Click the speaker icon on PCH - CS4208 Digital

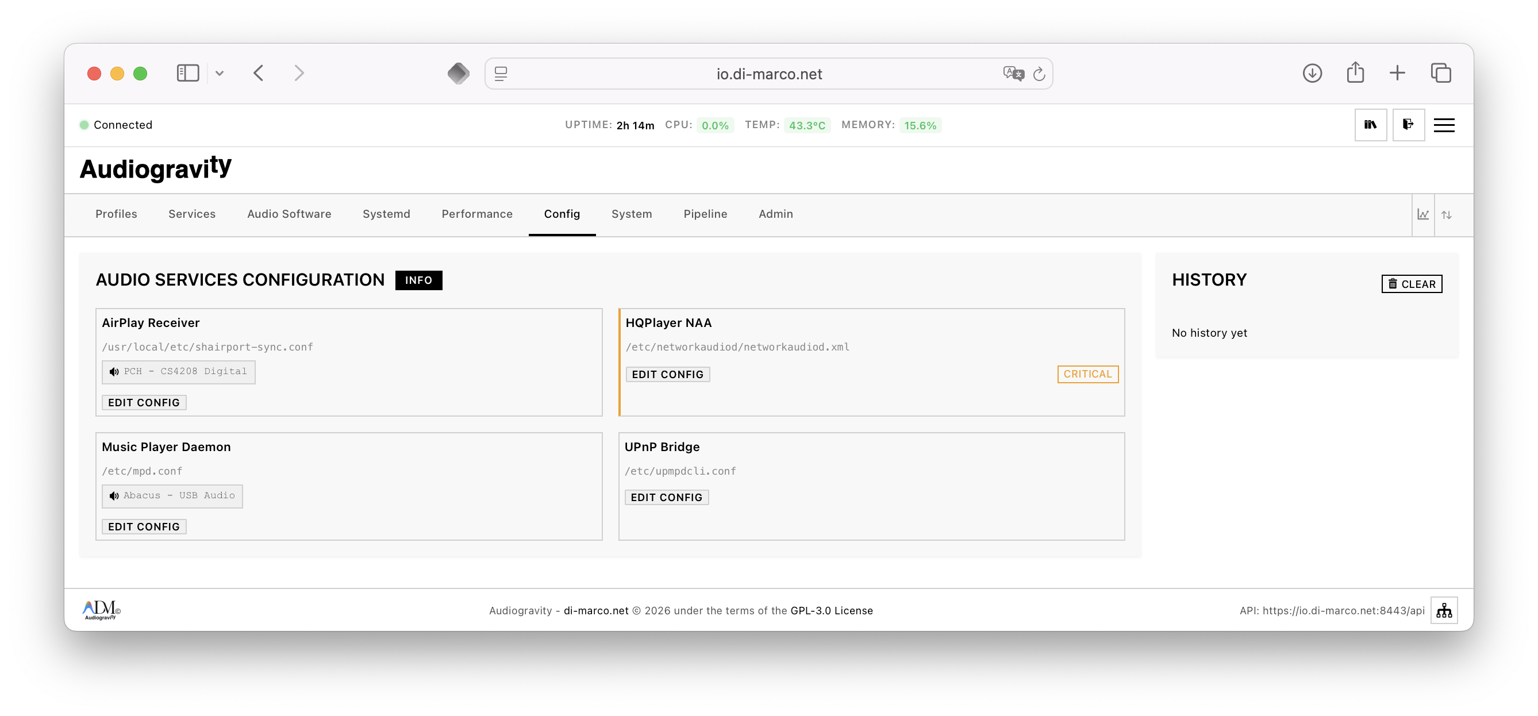pos(114,371)
